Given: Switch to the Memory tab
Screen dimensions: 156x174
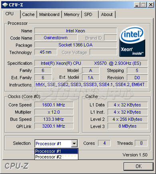Looking at the screenshot, I should point(72,14).
